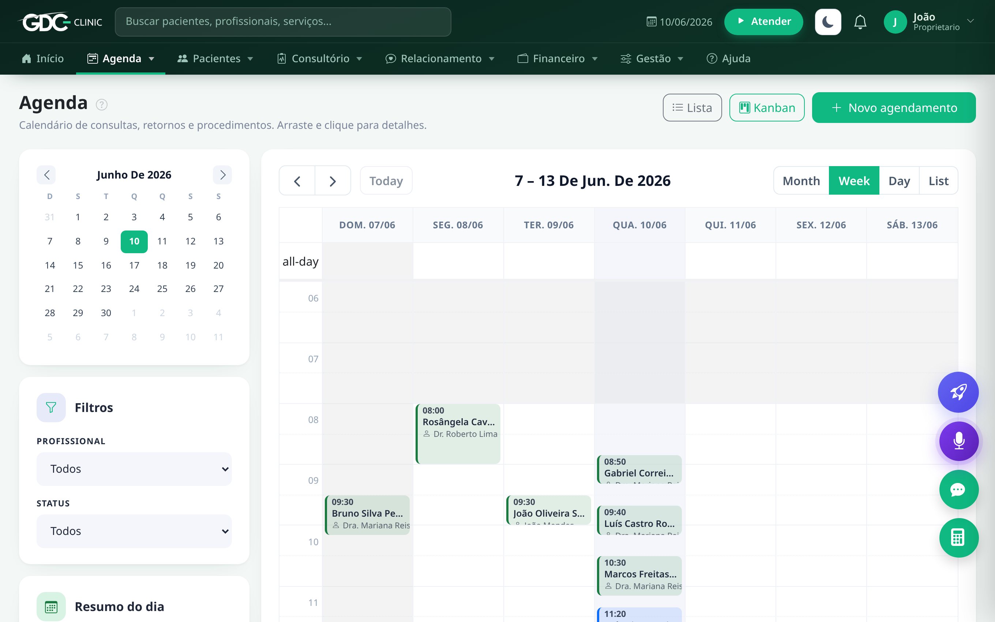The image size is (995, 622).
Task: Open the calculator floating button
Action: [959, 538]
